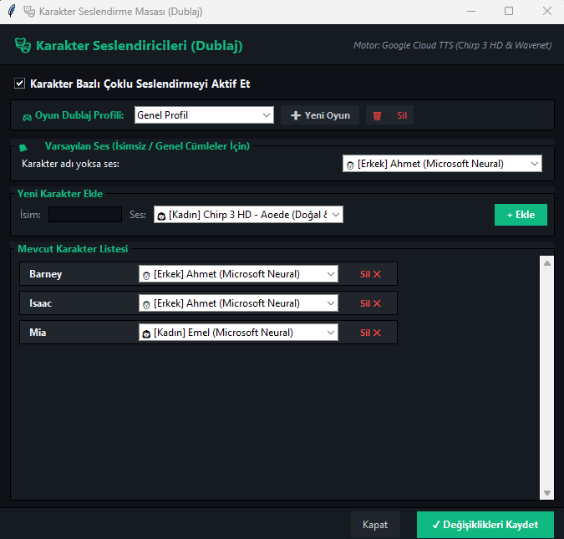Click the red X icon in Mia's row

click(377, 333)
